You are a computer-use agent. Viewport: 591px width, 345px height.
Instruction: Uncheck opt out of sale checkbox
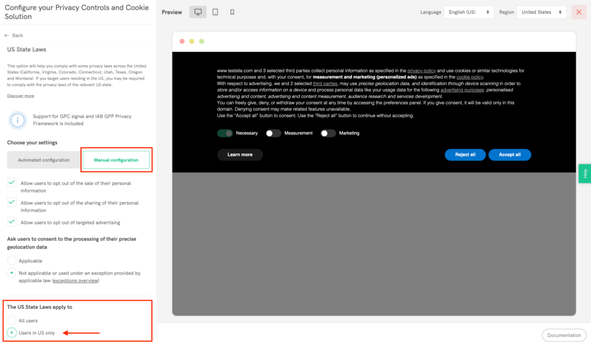[x=12, y=183]
